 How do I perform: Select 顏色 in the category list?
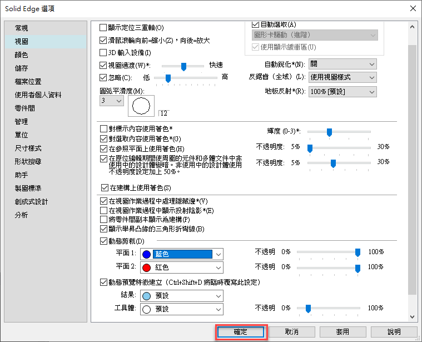point(22,55)
